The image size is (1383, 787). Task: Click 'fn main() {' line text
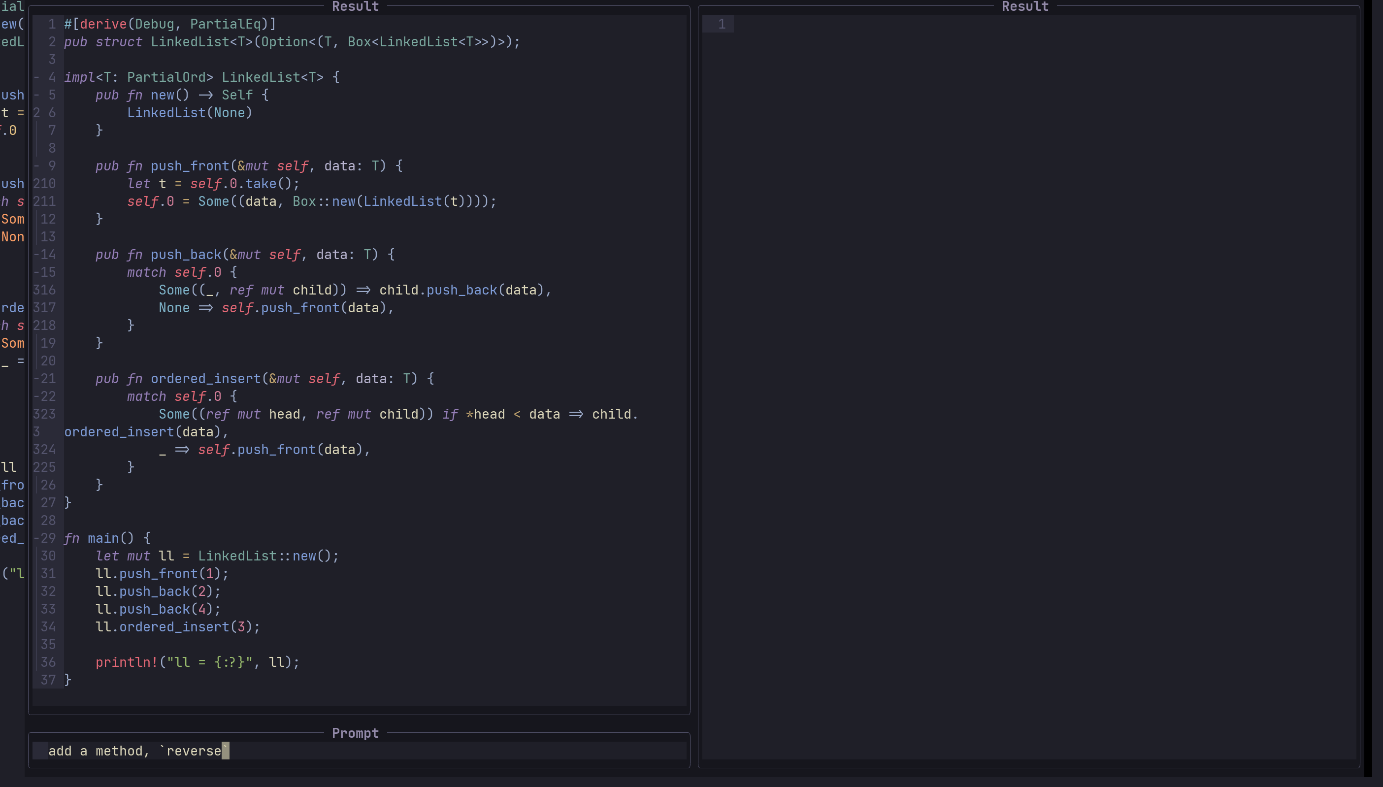107,538
